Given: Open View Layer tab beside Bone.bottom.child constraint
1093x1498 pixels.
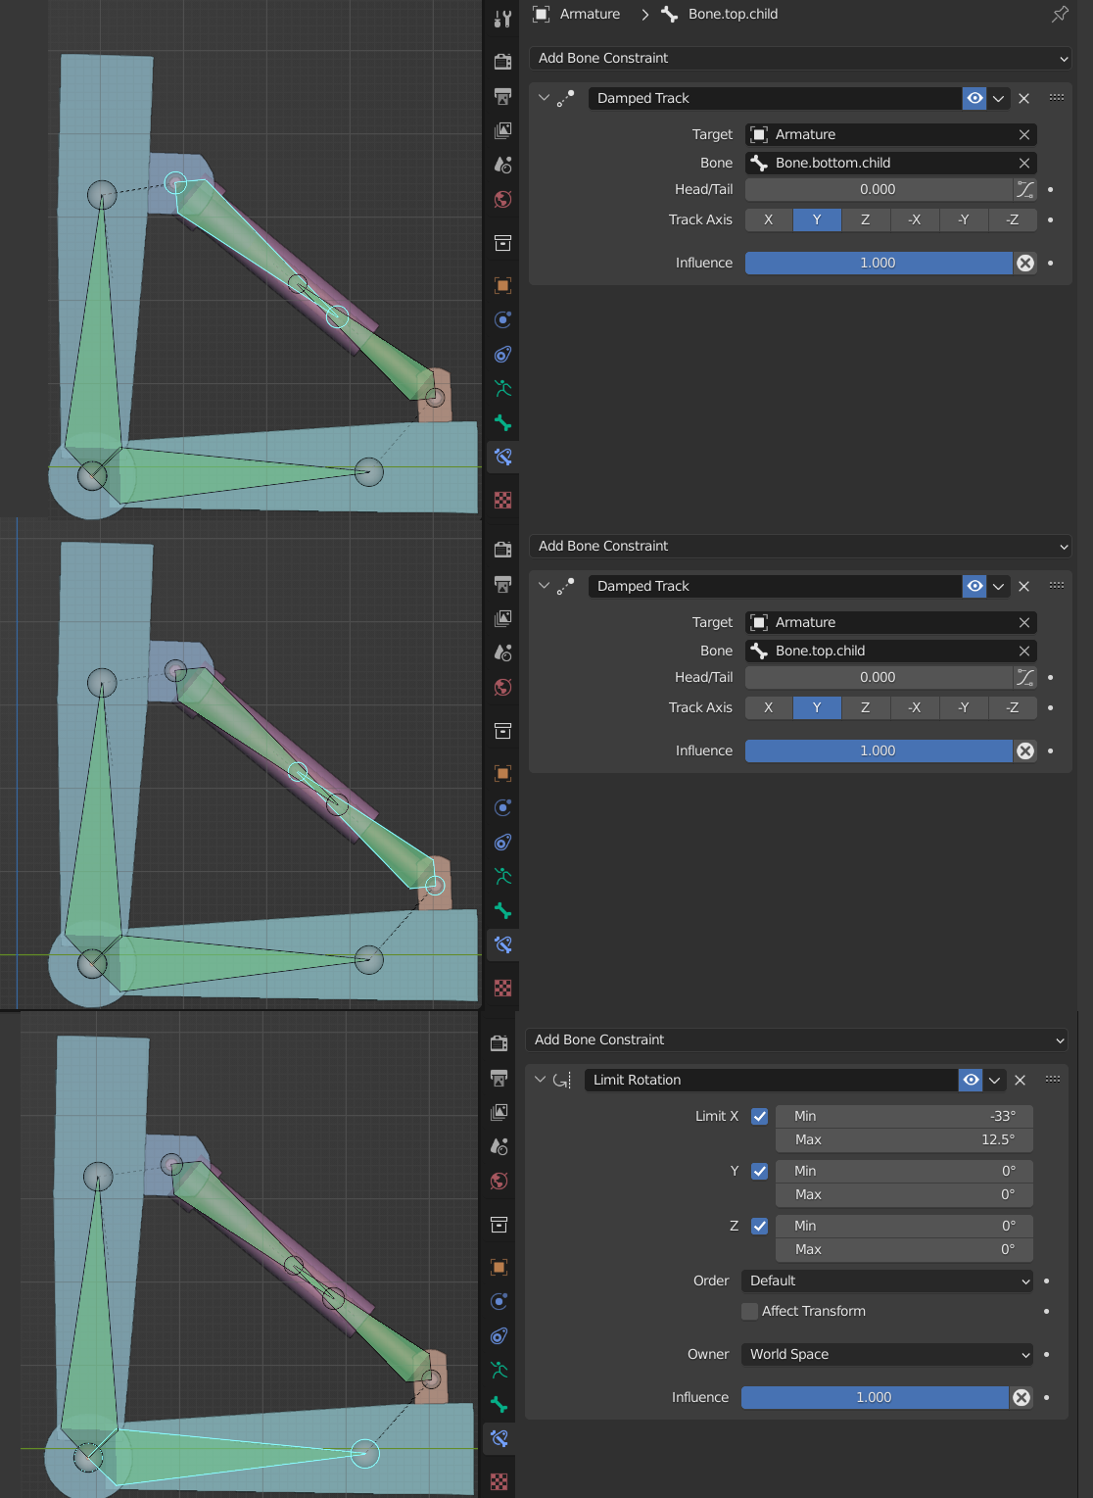Looking at the screenshot, I should pos(502,130).
